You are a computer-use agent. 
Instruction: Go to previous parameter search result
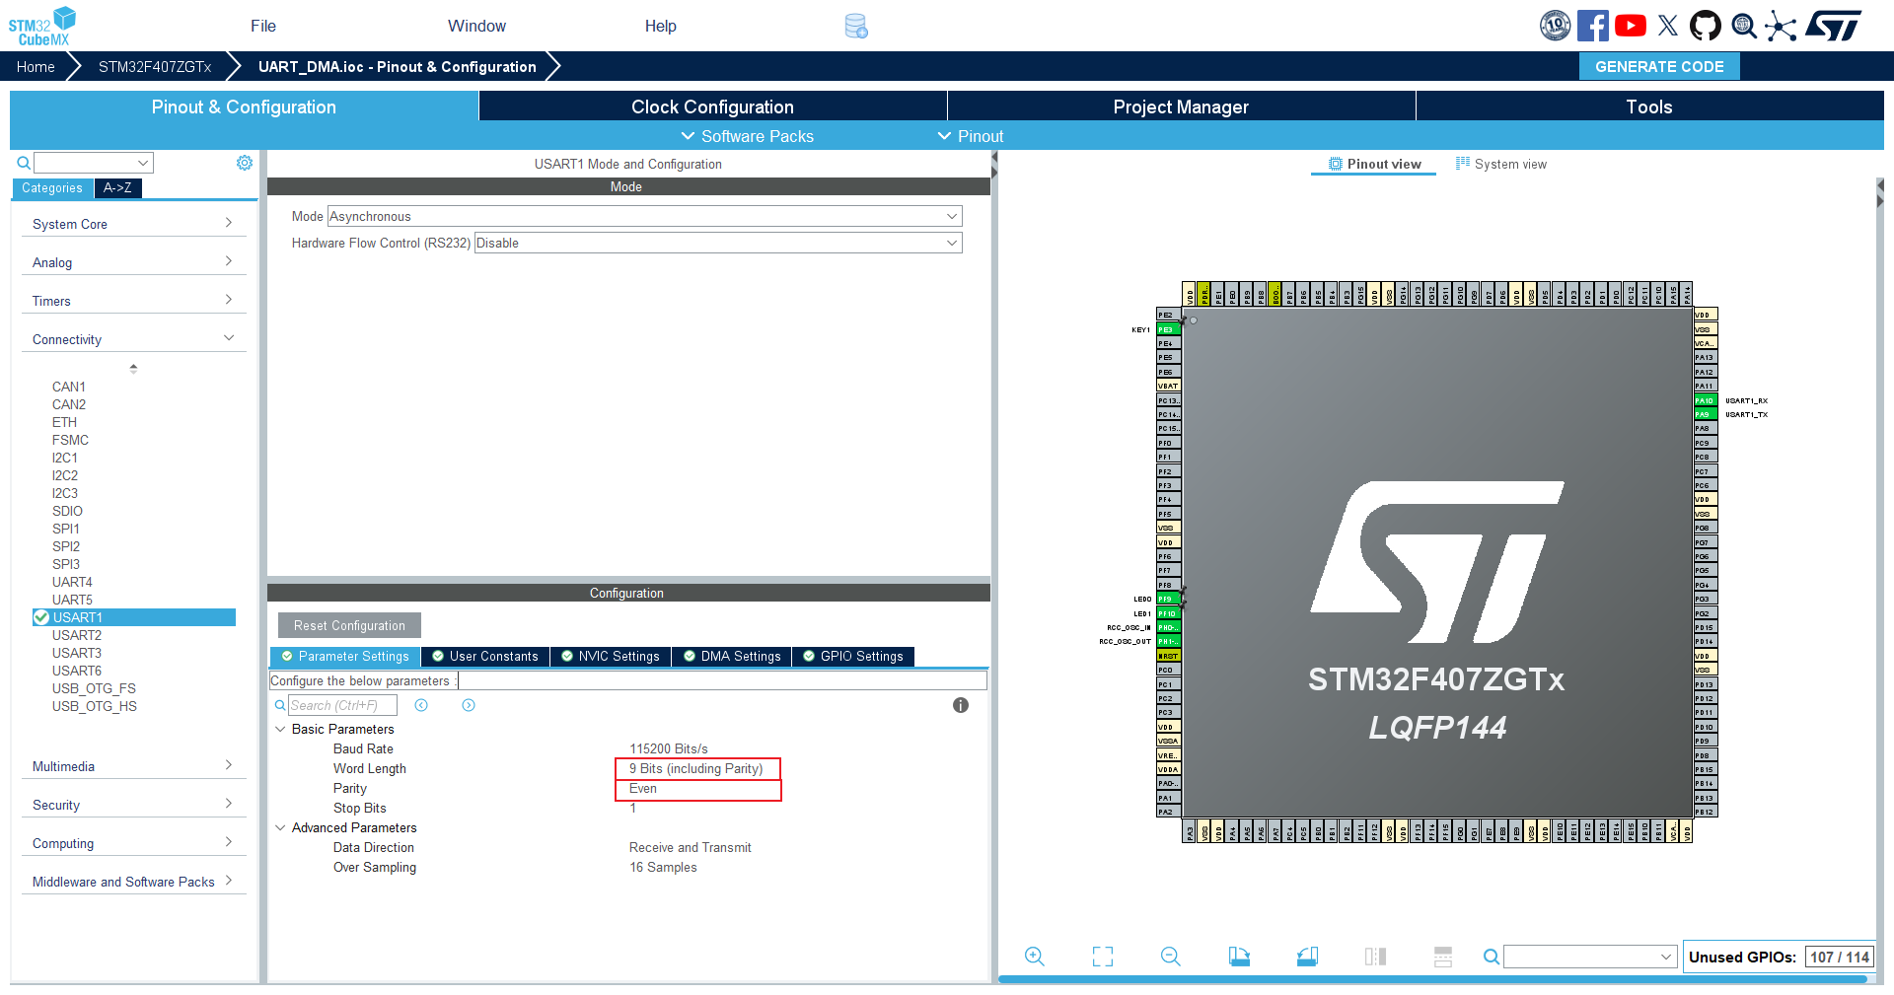pos(421,705)
